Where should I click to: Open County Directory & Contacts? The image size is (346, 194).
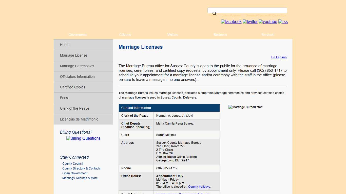[81, 168]
